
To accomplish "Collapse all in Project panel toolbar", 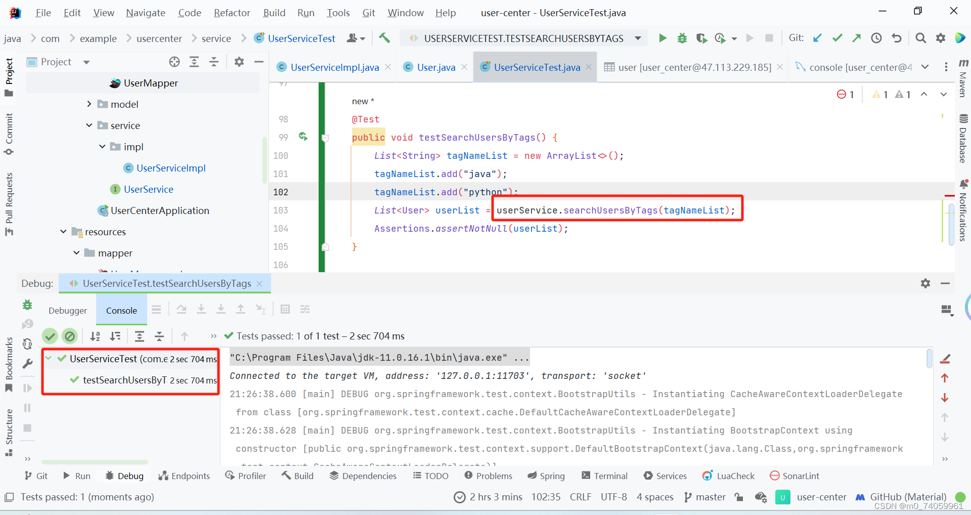I will [x=214, y=62].
